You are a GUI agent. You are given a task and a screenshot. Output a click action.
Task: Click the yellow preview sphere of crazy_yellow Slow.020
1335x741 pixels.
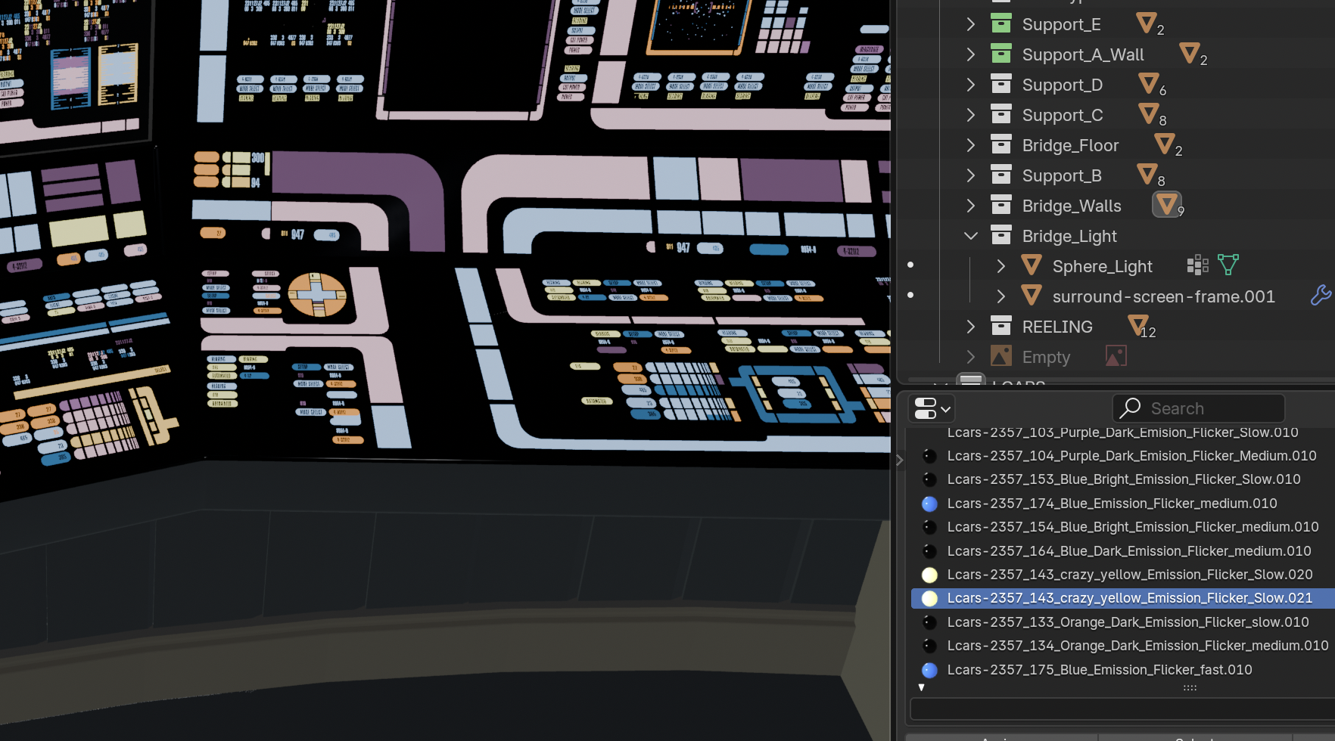[x=929, y=575]
